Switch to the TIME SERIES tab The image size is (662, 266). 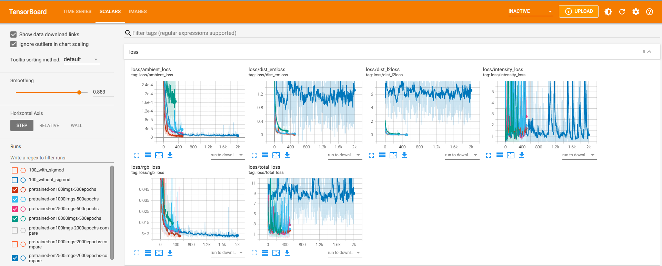77,11
